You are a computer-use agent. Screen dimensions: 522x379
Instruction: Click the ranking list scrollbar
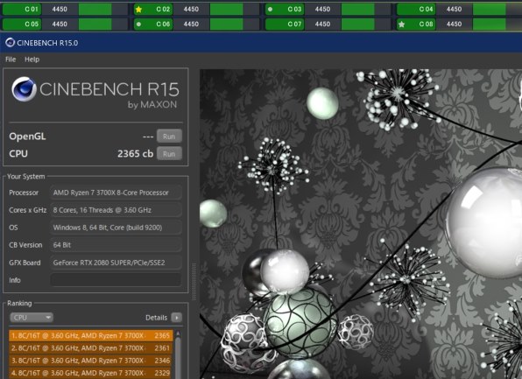tap(178, 354)
